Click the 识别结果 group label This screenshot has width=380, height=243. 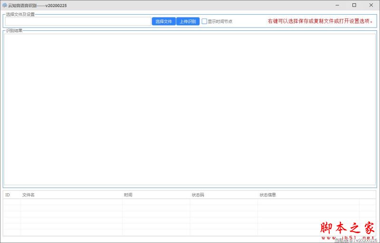click(14, 31)
